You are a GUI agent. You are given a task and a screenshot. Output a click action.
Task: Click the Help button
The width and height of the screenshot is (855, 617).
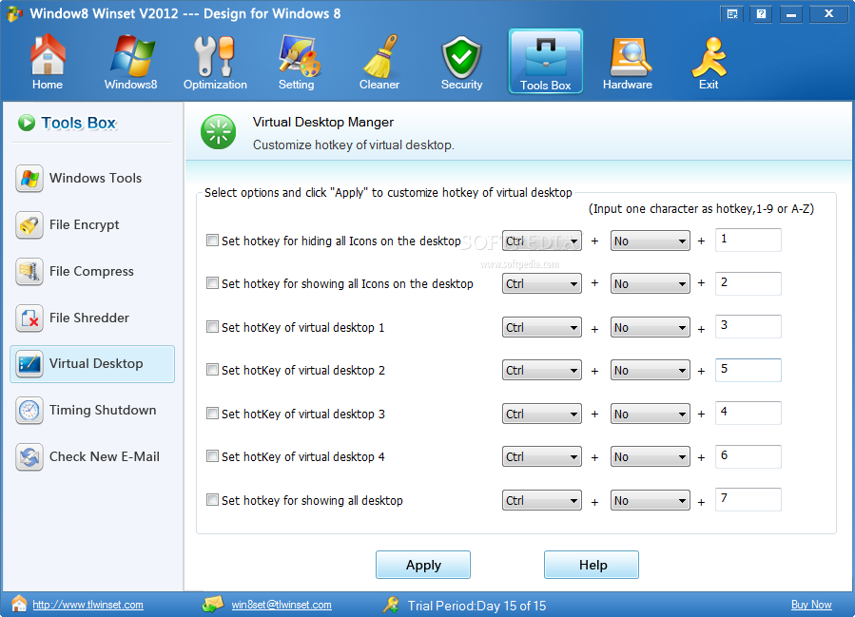coord(592,565)
